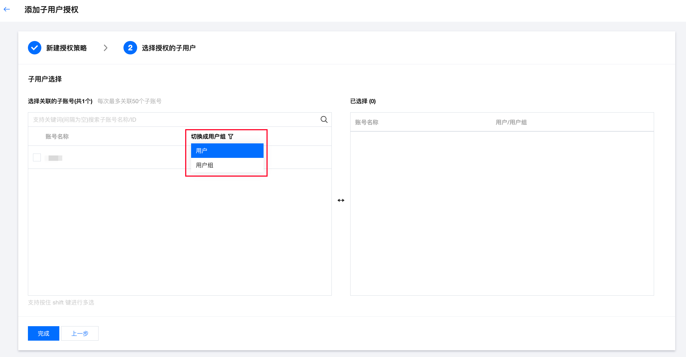Click the step 2 circle icon
The image size is (686, 357).
[x=130, y=48]
